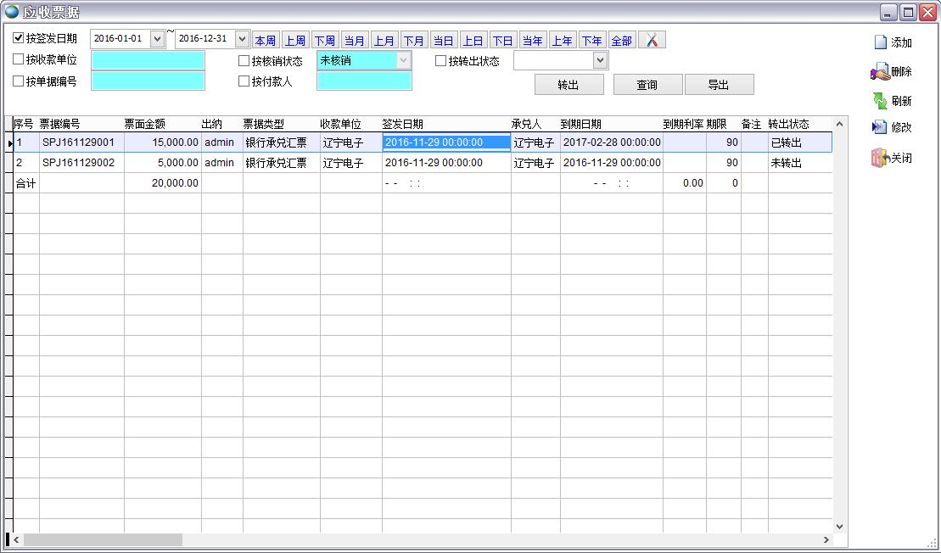941x553 pixels.
Task: Tick the 按核销状态 checkbox
Action: coord(244,61)
